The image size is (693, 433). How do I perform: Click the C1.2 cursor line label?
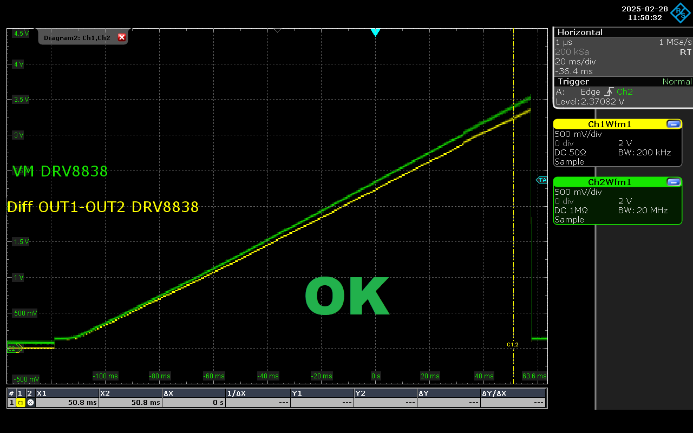pos(512,344)
